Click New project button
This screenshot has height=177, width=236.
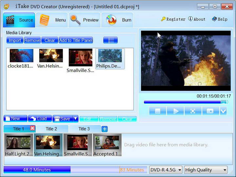pos(15,119)
